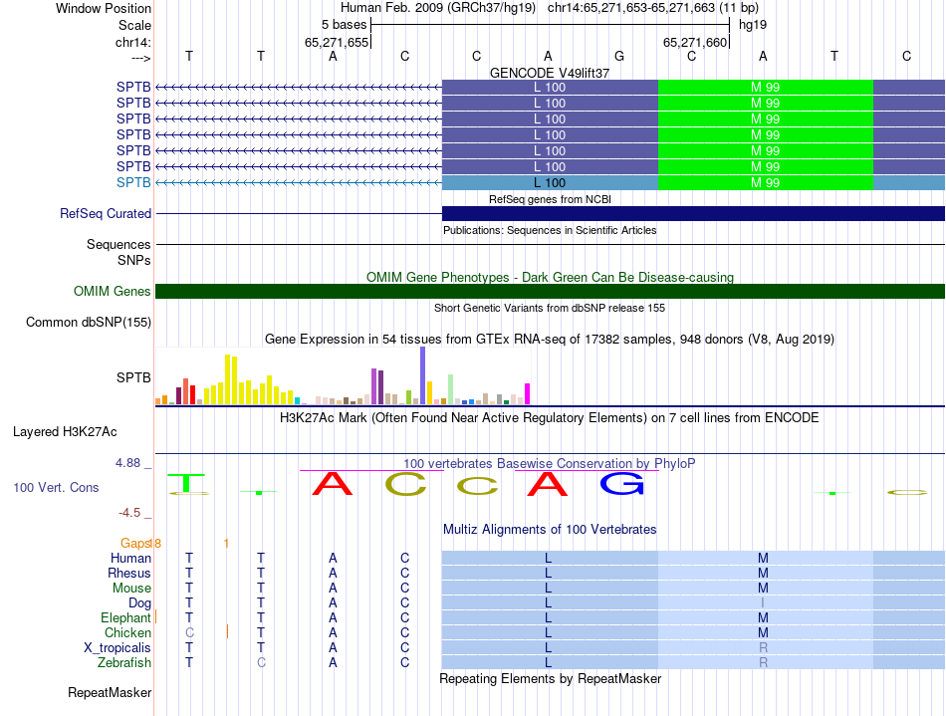Click the 65,271,660 ruler coordinate
The width and height of the screenshot is (946, 716).
(x=695, y=42)
